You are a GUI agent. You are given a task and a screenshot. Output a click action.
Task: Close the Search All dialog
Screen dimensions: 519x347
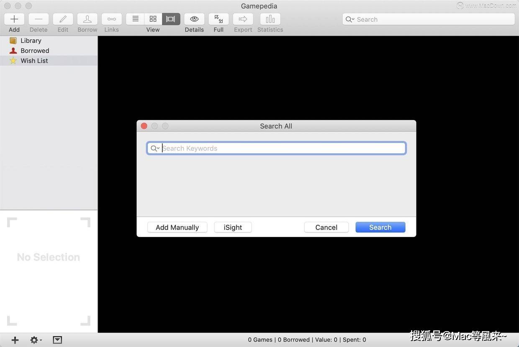[144, 126]
